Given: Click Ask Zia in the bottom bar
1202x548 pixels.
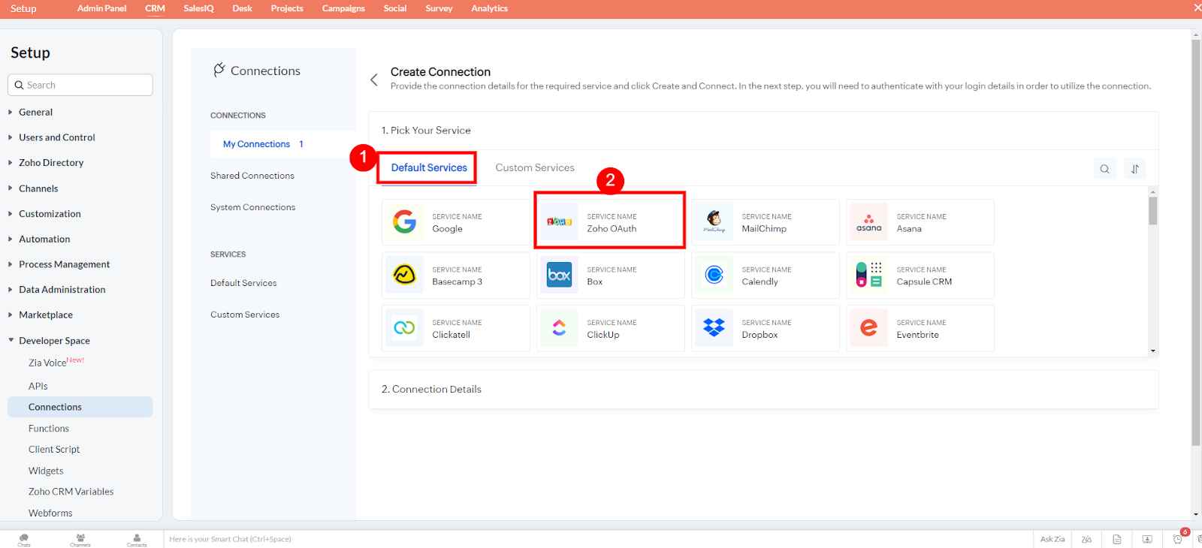Looking at the screenshot, I should pos(1053,539).
